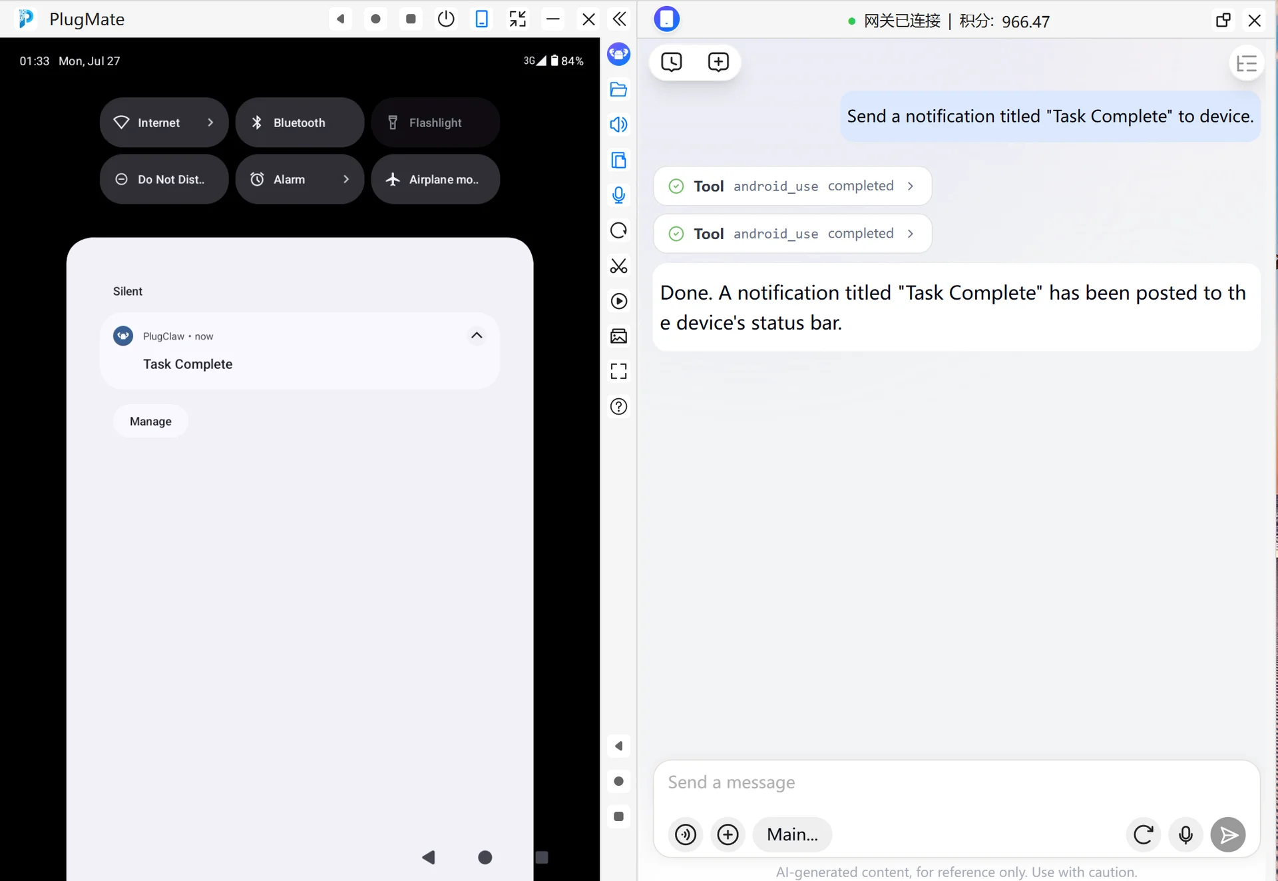
Task: Toggle the Flashlight quick setting tile
Action: point(435,123)
